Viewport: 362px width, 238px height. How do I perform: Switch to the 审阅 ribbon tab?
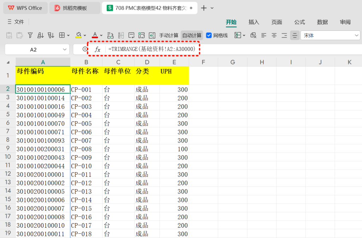345,22
